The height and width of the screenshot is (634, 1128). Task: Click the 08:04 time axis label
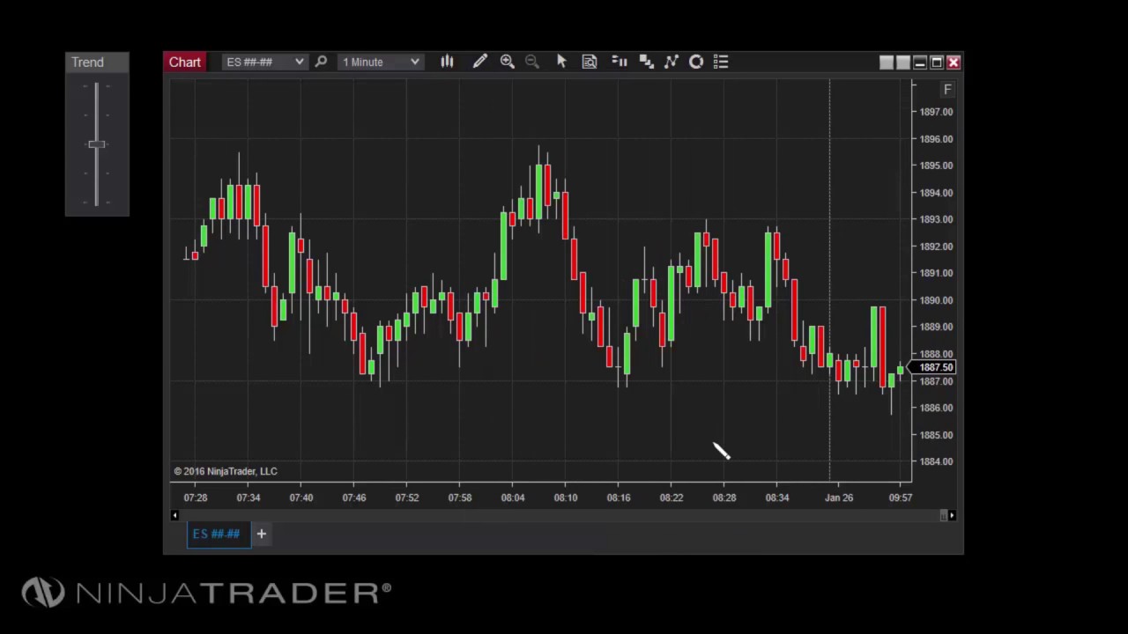[x=513, y=498]
